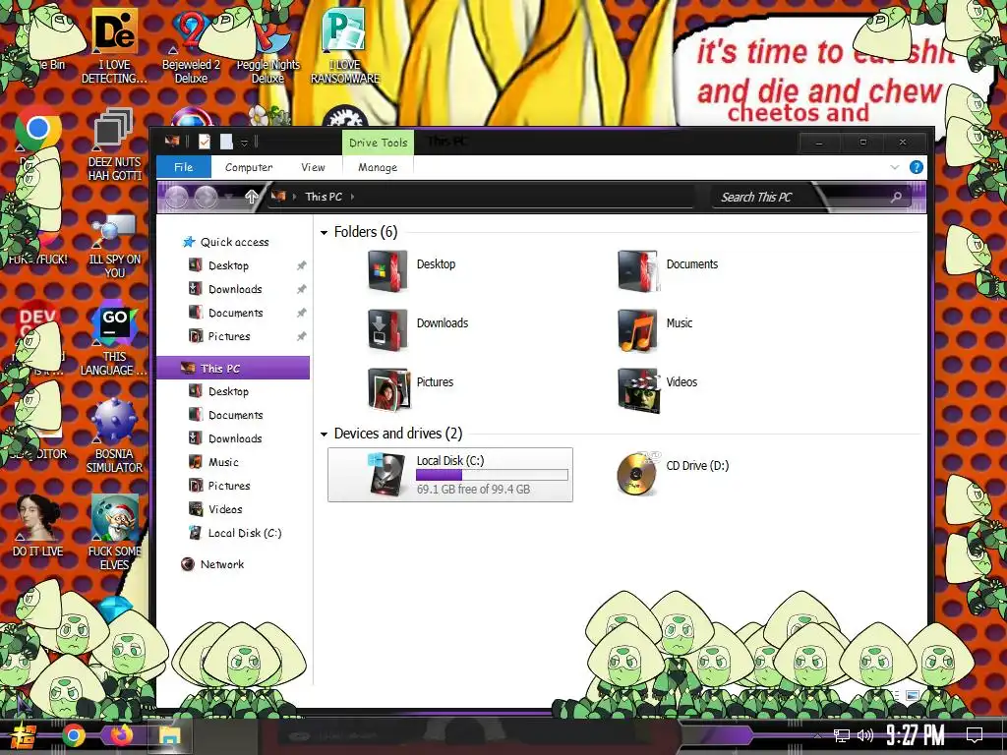Open Chrome desktop shortcut icon
The image size is (1007, 755).
point(38,128)
